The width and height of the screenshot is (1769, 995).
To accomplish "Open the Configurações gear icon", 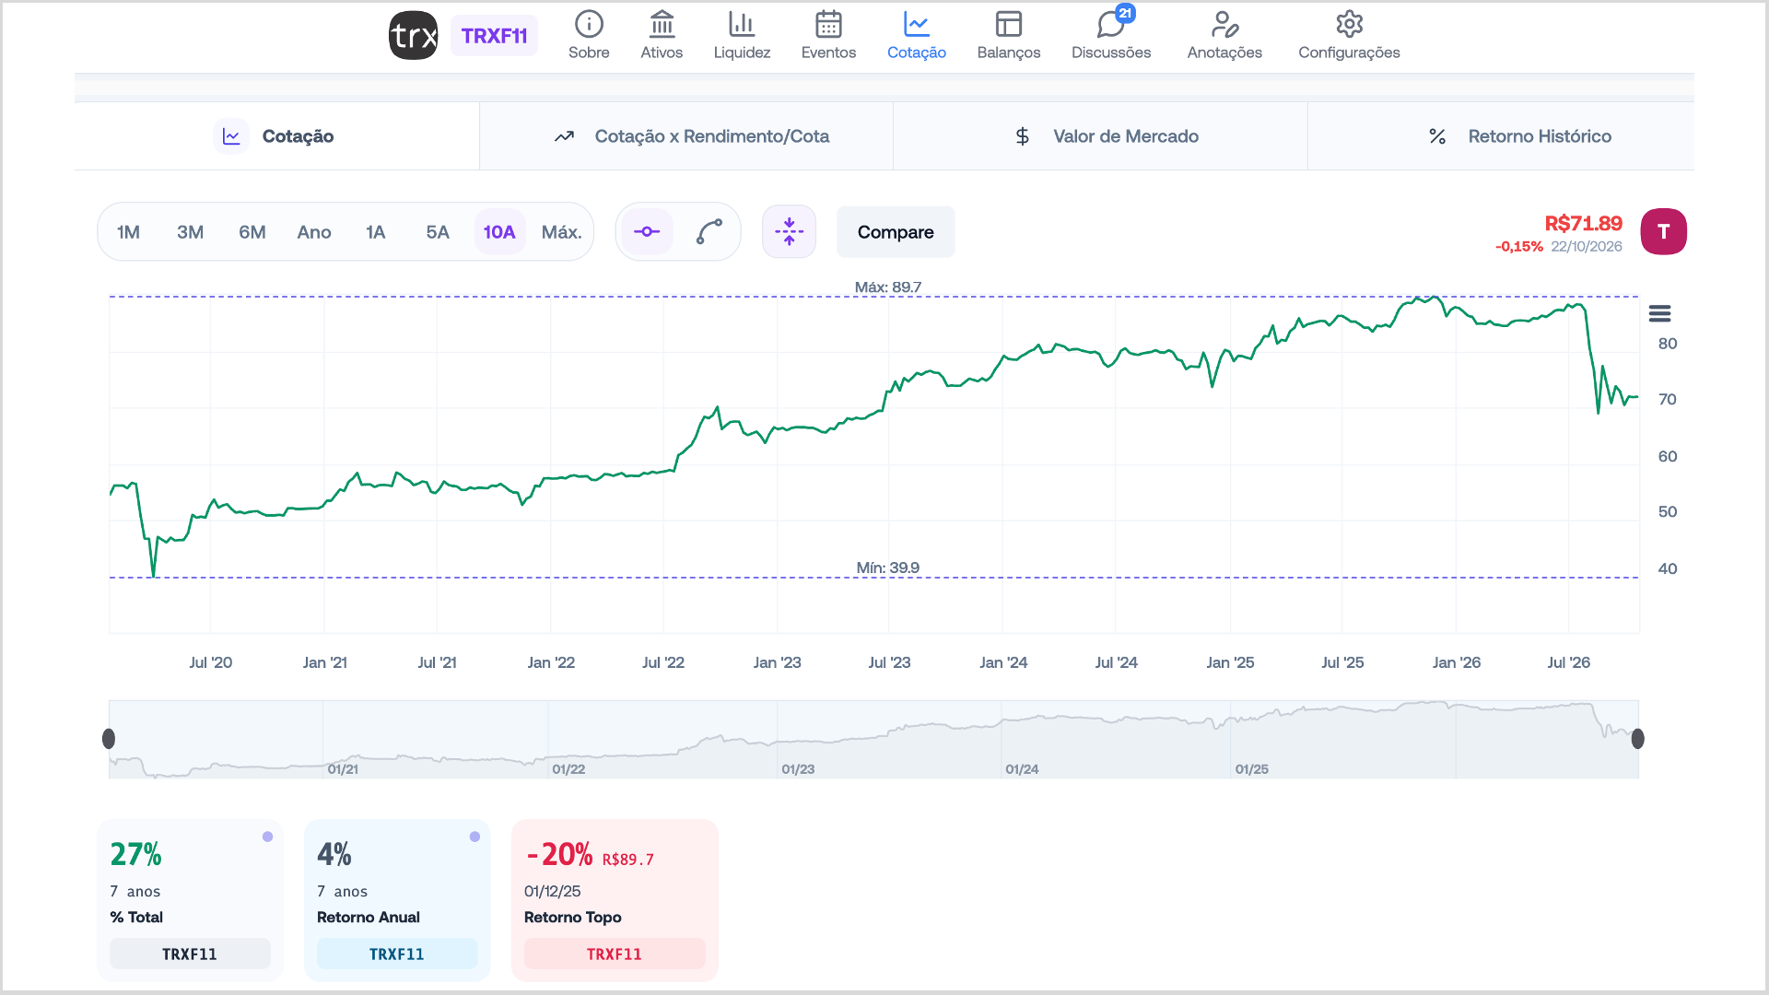I will tap(1349, 24).
